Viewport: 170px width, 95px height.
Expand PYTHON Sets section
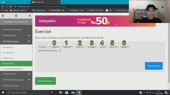click(16, 74)
